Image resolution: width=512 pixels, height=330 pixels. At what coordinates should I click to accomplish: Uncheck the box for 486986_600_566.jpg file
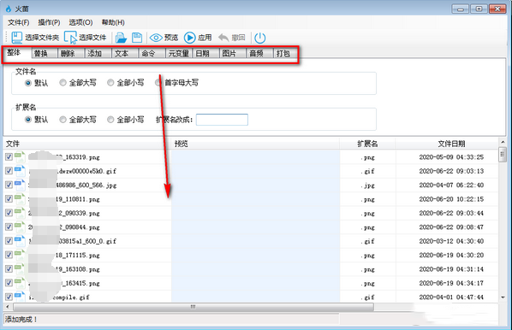tap(9, 185)
